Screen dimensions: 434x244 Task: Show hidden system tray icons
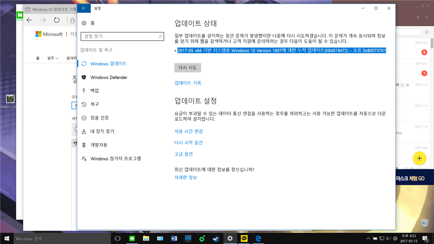coord(368,238)
